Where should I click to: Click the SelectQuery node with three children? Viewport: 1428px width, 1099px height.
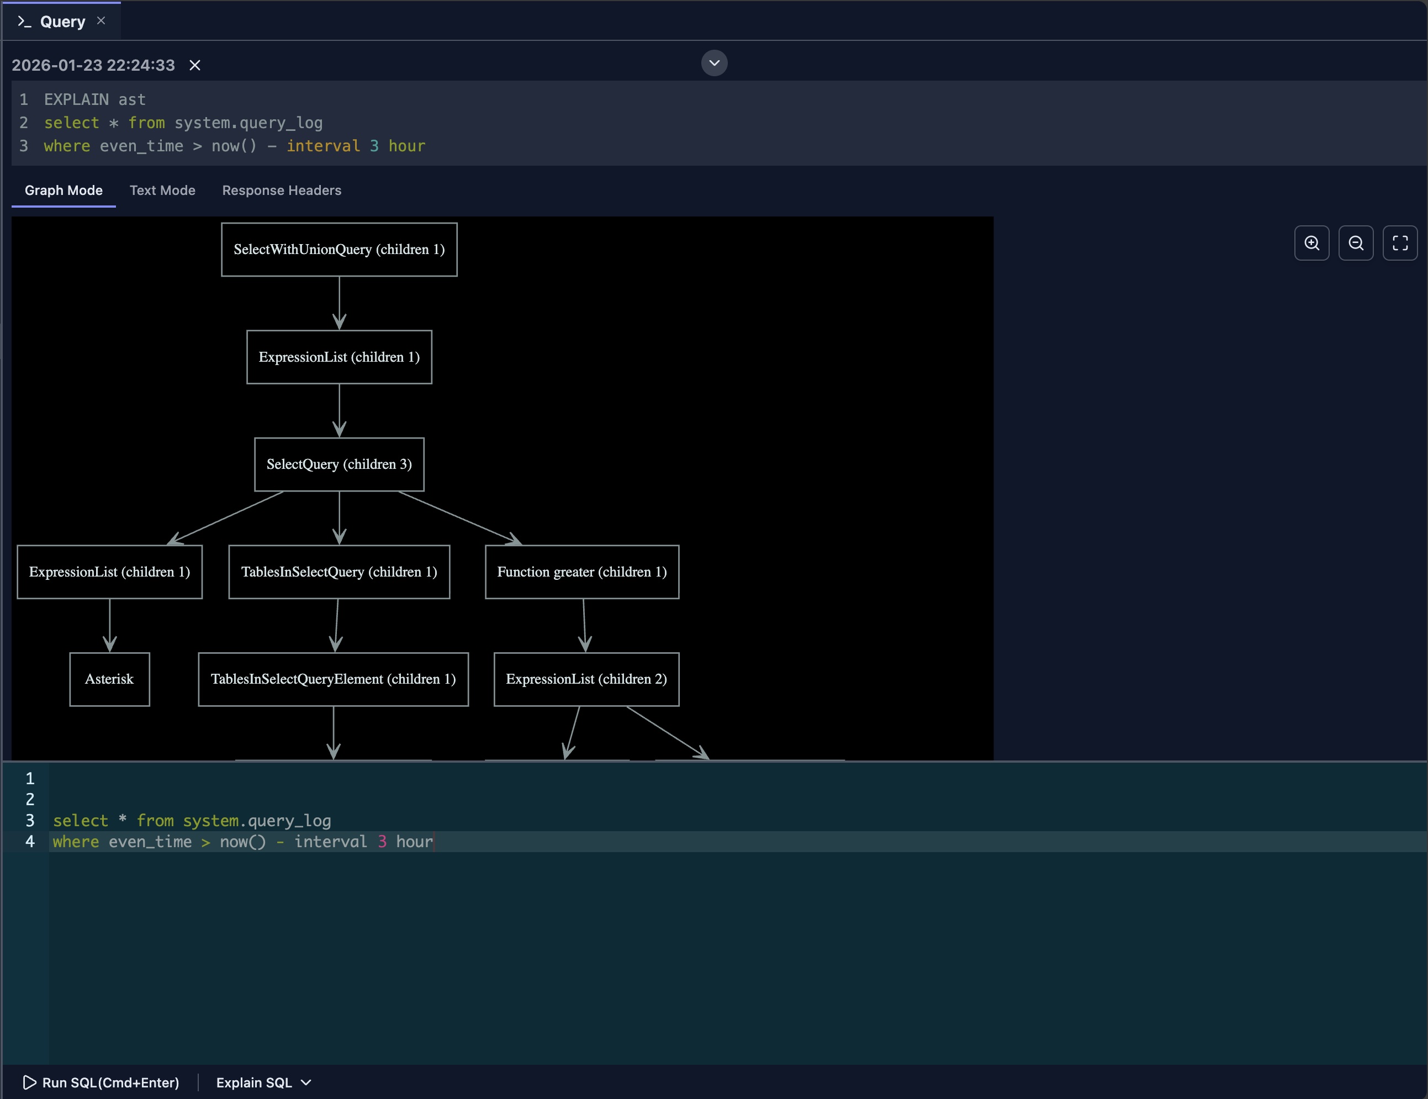point(339,464)
